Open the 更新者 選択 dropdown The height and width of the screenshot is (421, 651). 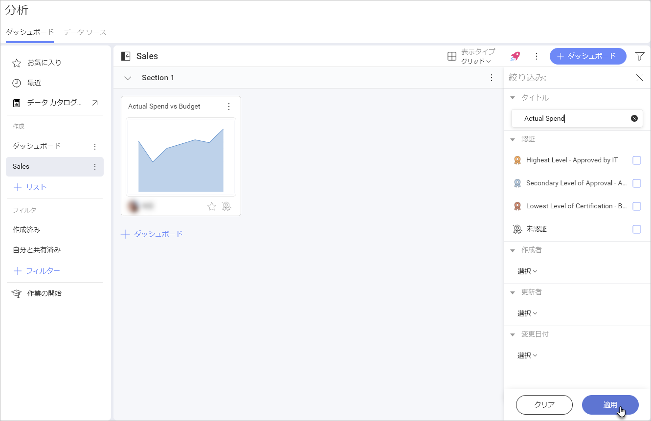pos(527,313)
